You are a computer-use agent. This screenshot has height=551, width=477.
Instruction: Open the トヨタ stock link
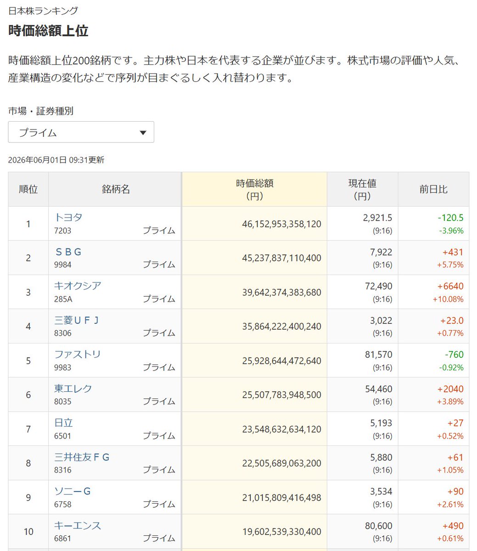(68, 217)
